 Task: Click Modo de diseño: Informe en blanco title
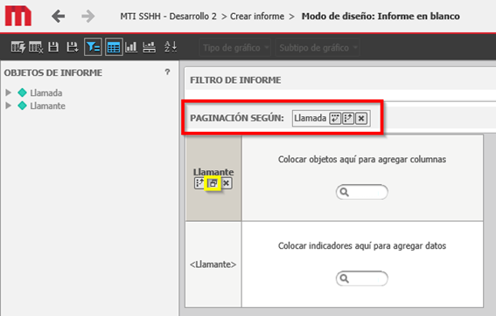(x=381, y=16)
